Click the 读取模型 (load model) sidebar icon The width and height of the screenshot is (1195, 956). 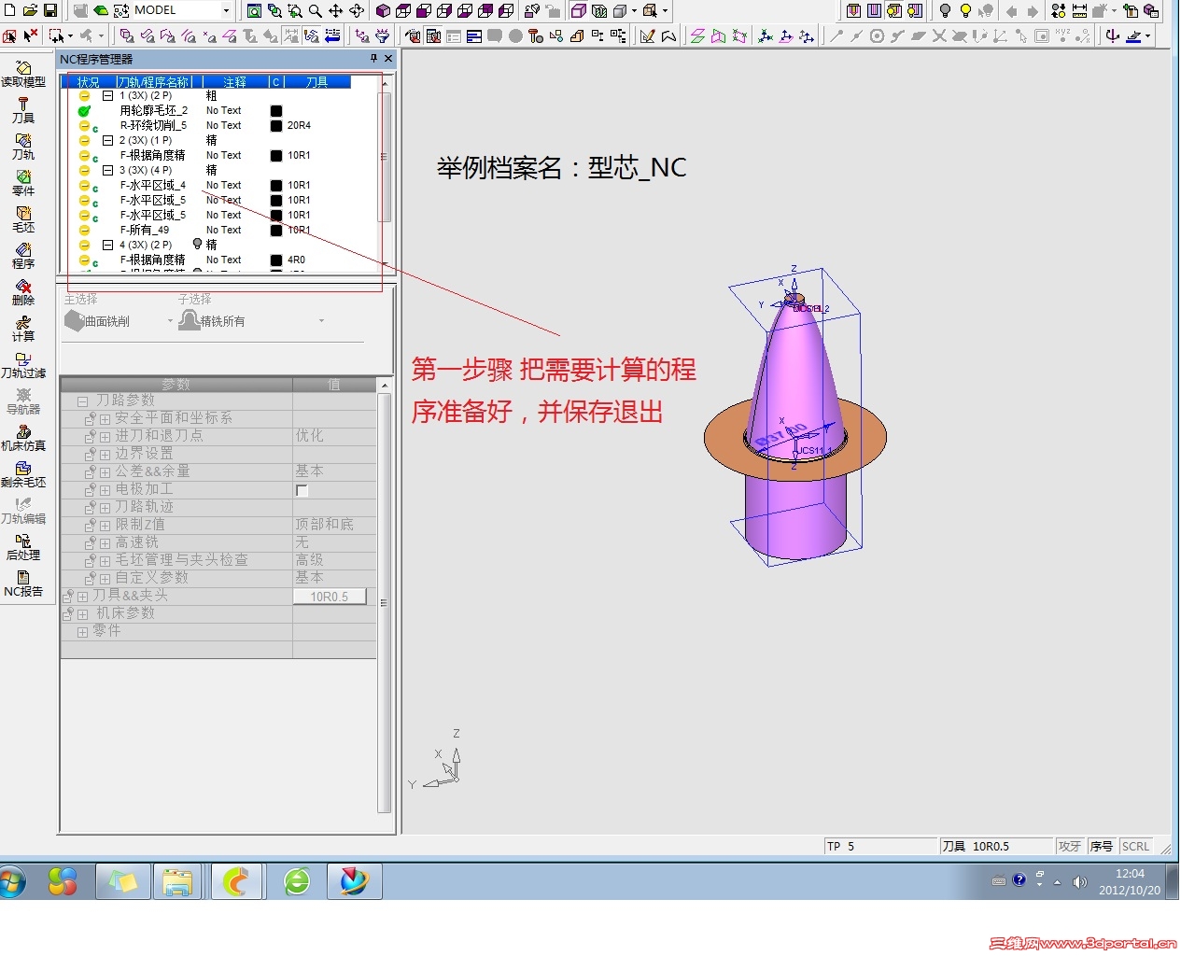click(x=23, y=74)
